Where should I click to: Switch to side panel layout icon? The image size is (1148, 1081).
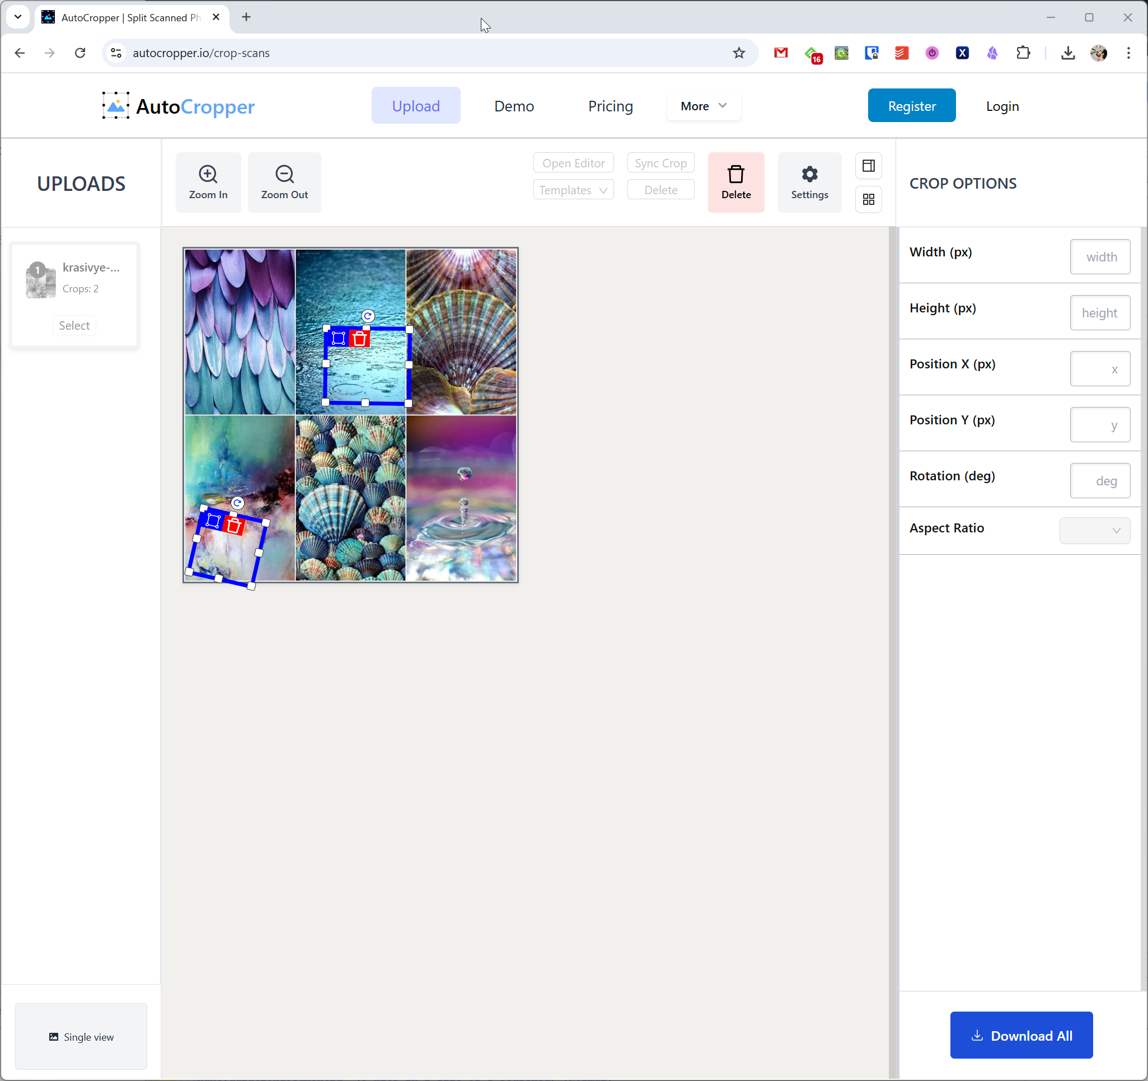[x=868, y=166]
